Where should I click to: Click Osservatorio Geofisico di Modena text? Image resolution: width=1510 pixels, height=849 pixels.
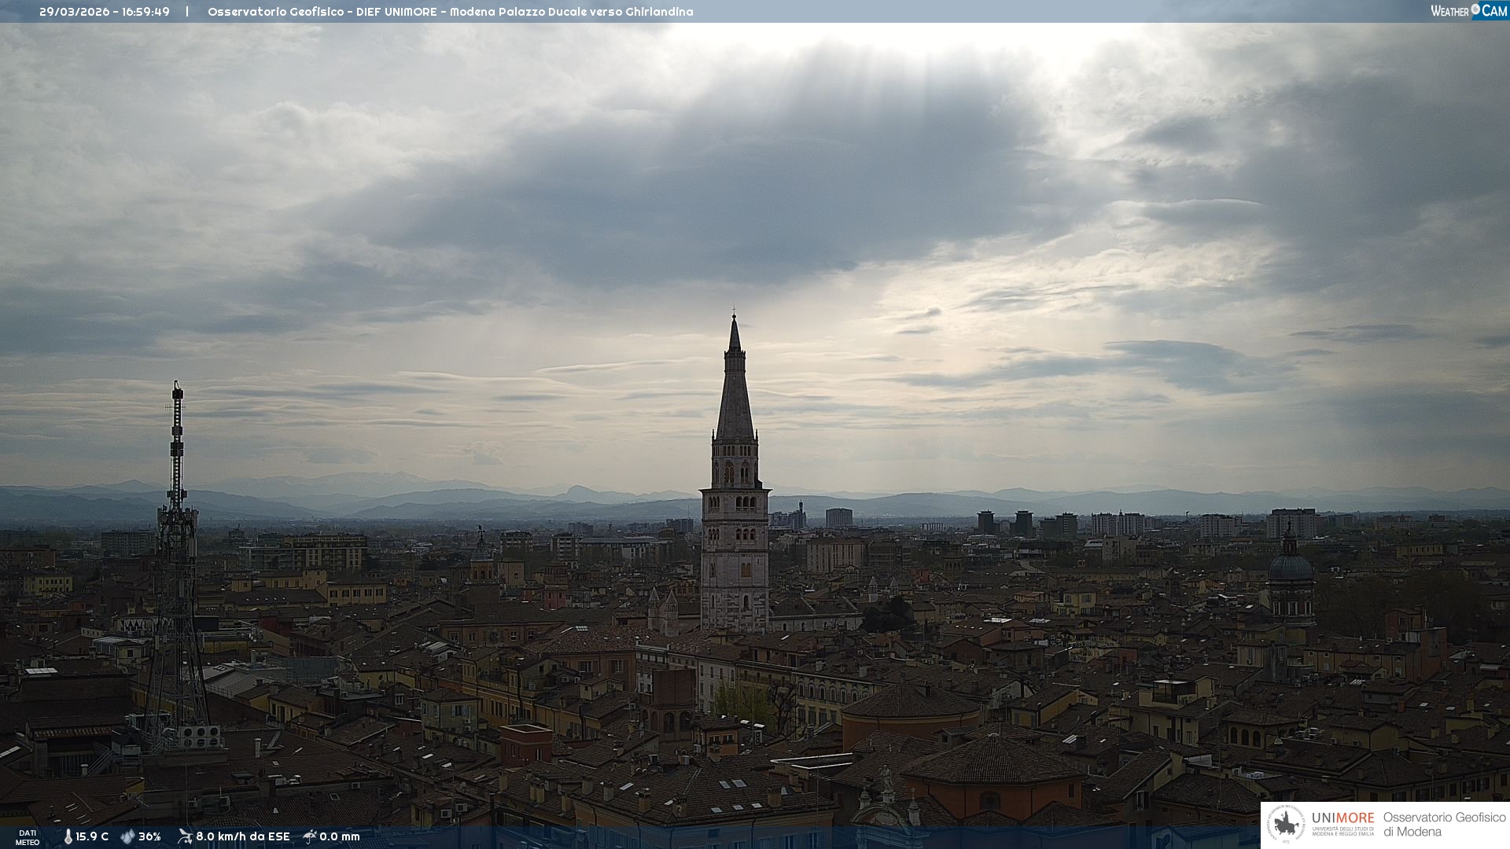[x=1444, y=825]
